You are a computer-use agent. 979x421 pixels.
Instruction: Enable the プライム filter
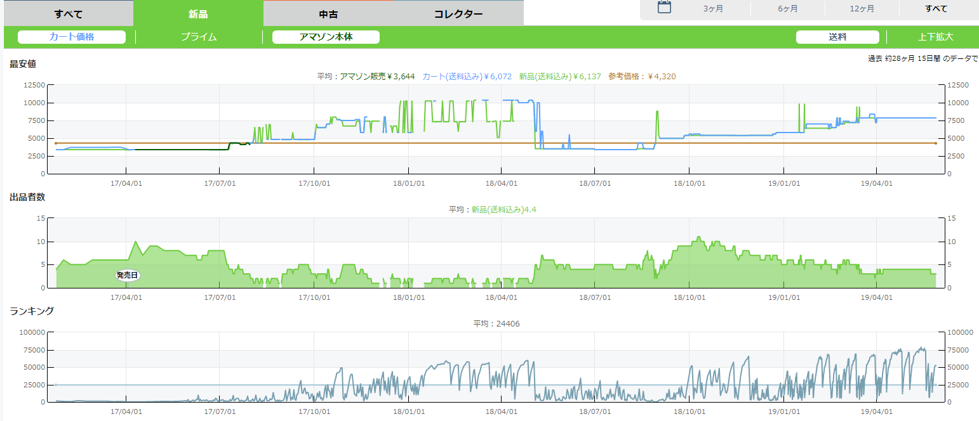(x=199, y=37)
